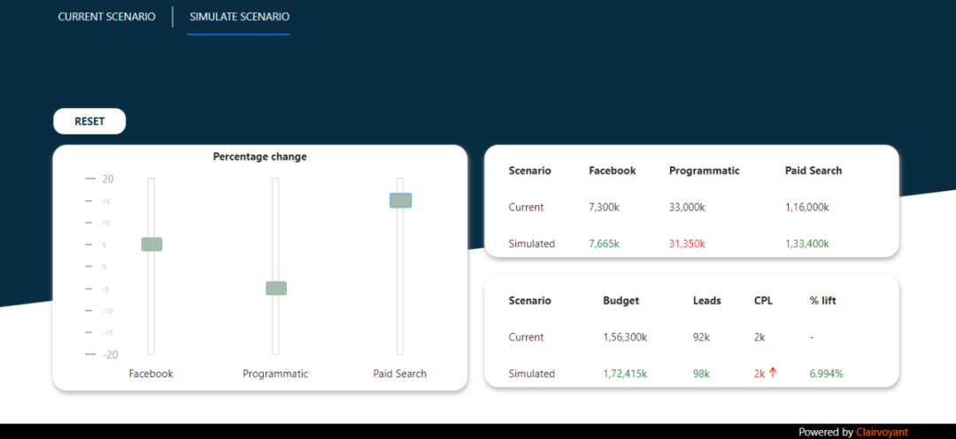This screenshot has height=439, width=956.
Task: Click the 20 tick label on scale
Action: [109, 180]
